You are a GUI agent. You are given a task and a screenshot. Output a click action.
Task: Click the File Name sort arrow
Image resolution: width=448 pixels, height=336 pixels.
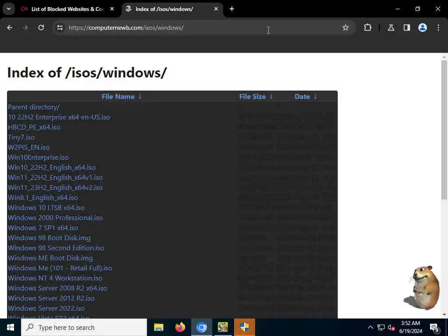point(140,97)
